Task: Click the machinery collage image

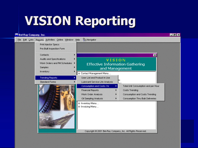Action: (x=57, y=107)
